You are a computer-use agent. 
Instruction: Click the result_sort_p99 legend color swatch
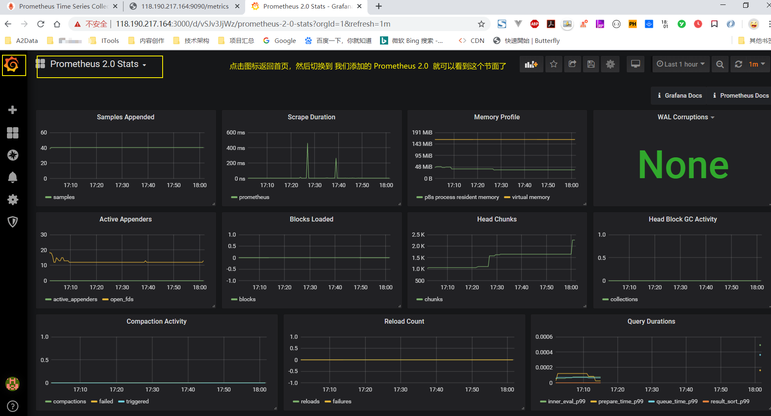click(x=705, y=402)
